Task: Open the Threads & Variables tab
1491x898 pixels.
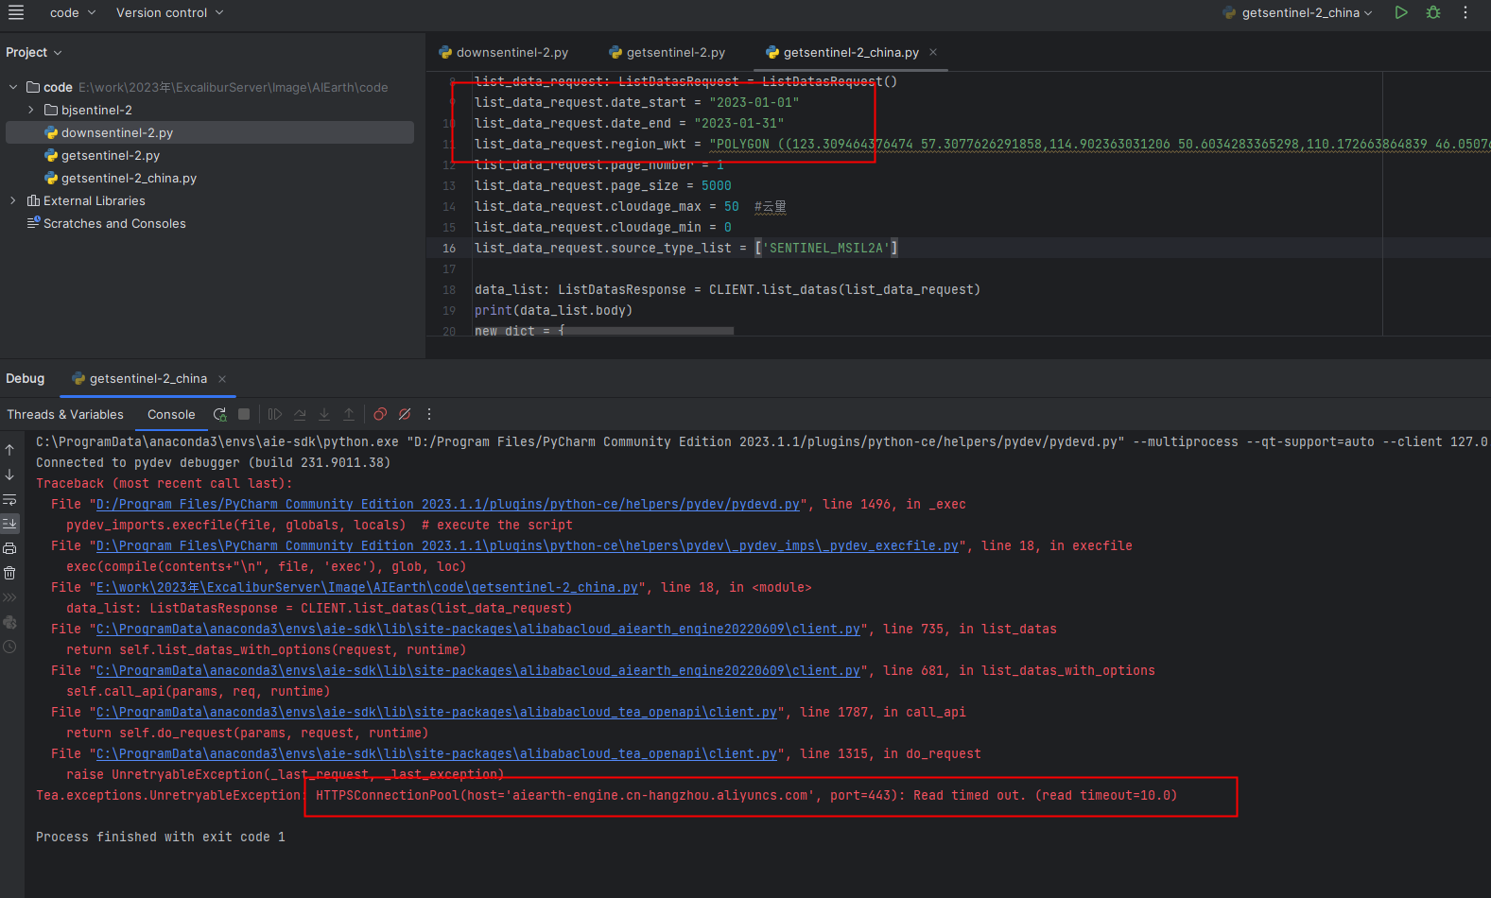Action: 65,414
